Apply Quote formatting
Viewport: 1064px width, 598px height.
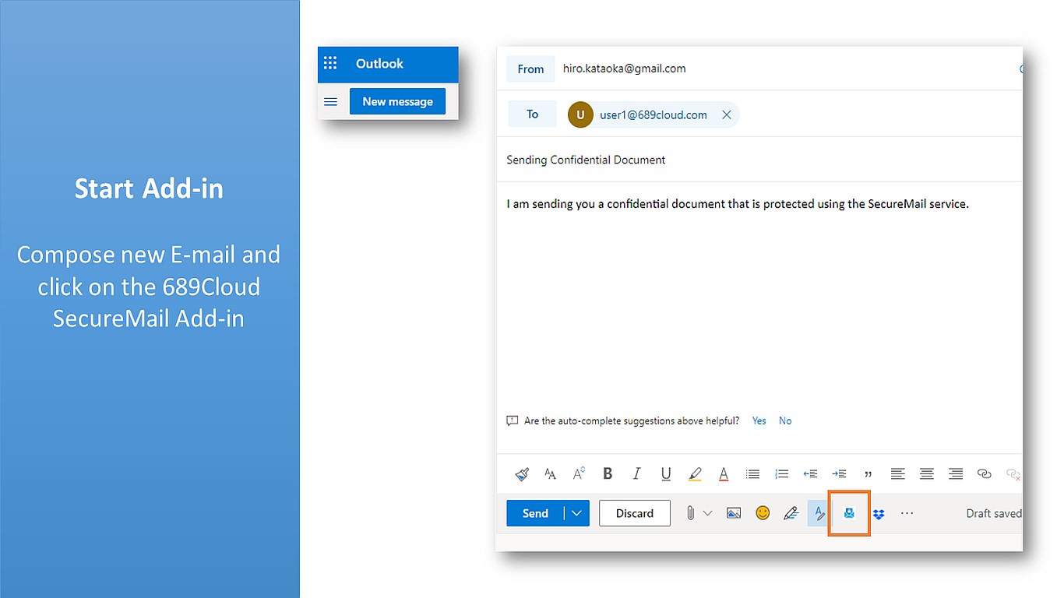pyautogui.click(x=868, y=473)
